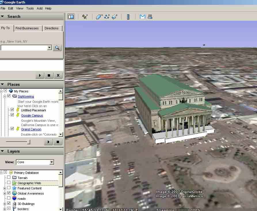Image resolution: width=257 pixels, height=211 pixels.
Task: Click the Places list scrollbar down arrow
Action: pyautogui.click(x=61, y=134)
